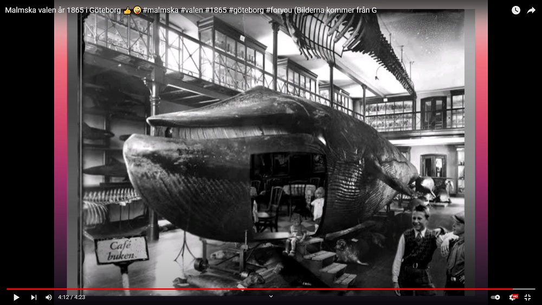This screenshot has height=305, width=542.
Task: Skip to next video with Next button
Action: pos(34,297)
